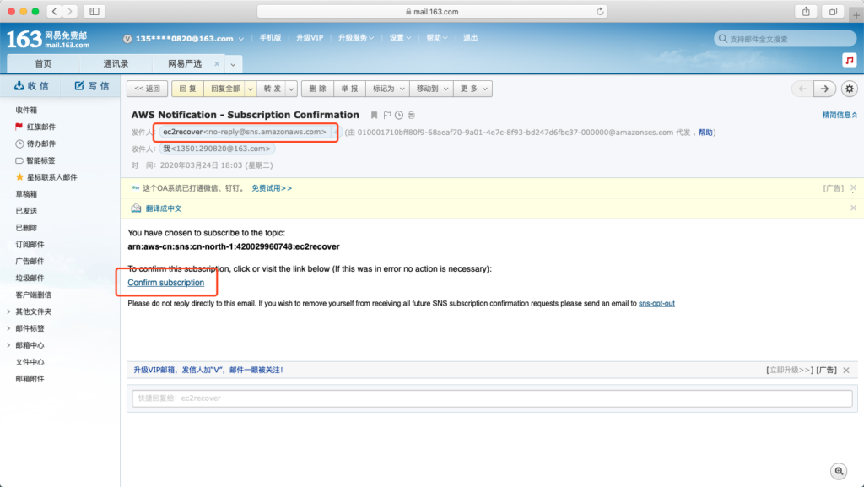Toggle Safari sidebar button
The image size is (864, 487).
coord(93,11)
